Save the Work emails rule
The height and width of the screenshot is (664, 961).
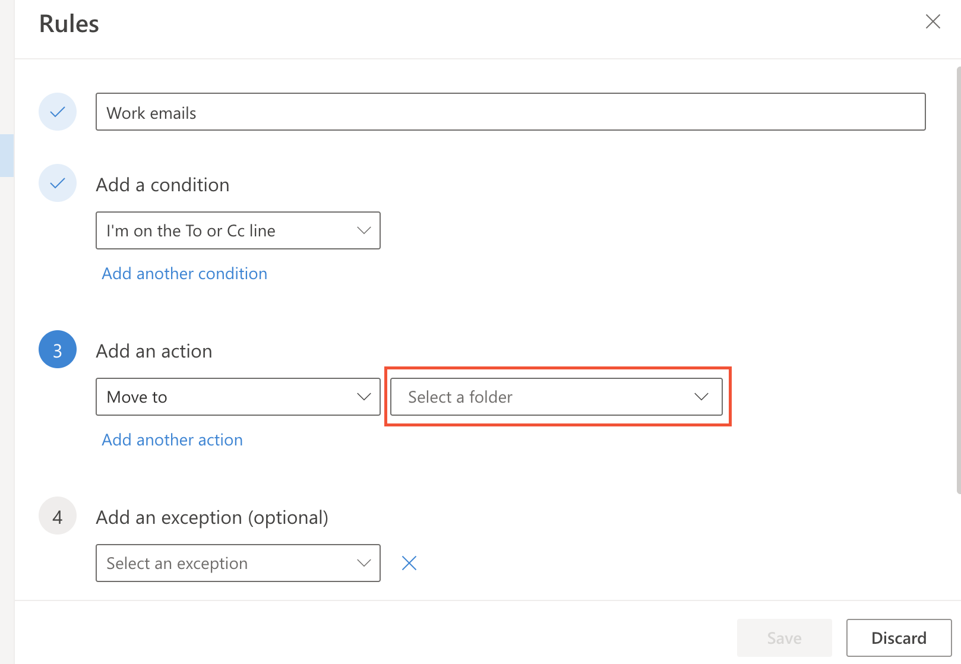tap(784, 637)
